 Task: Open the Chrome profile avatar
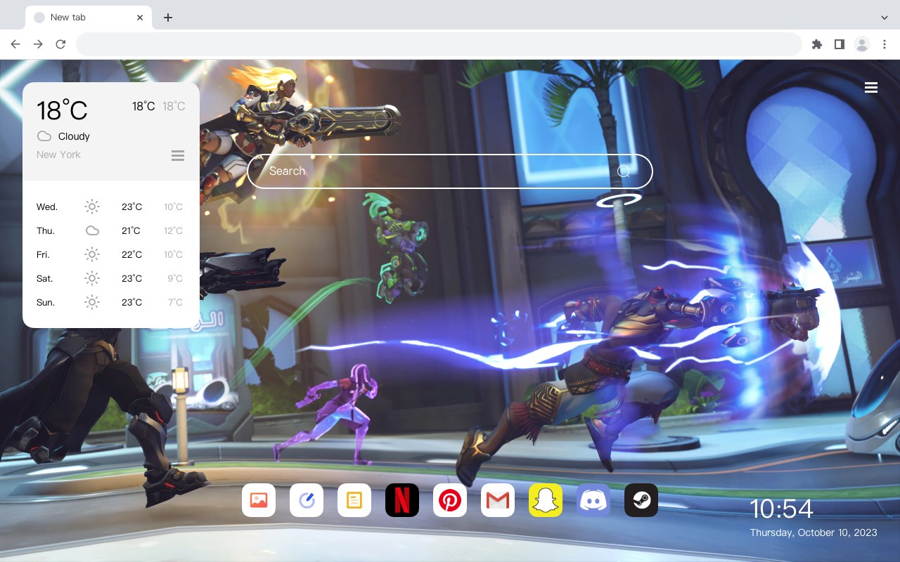tap(862, 44)
